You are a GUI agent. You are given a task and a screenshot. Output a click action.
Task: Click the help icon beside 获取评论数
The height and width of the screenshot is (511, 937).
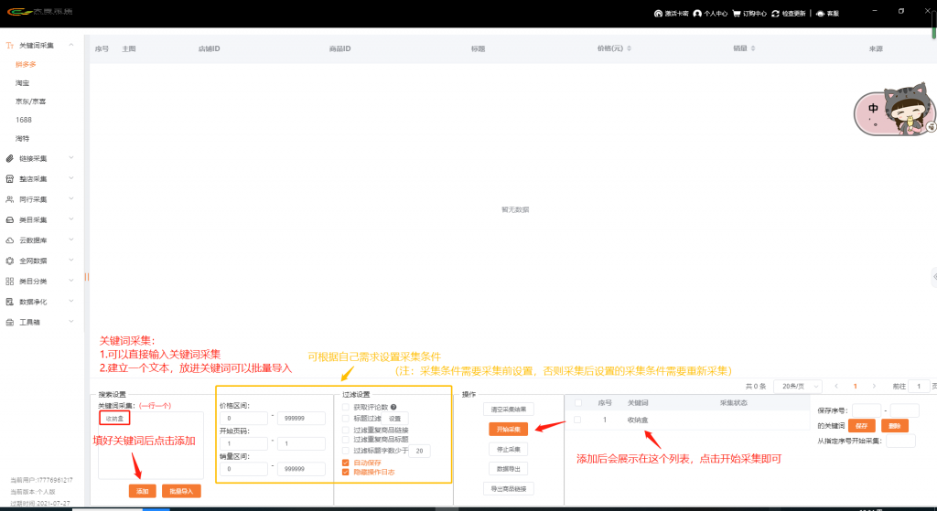(x=393, y=407)
